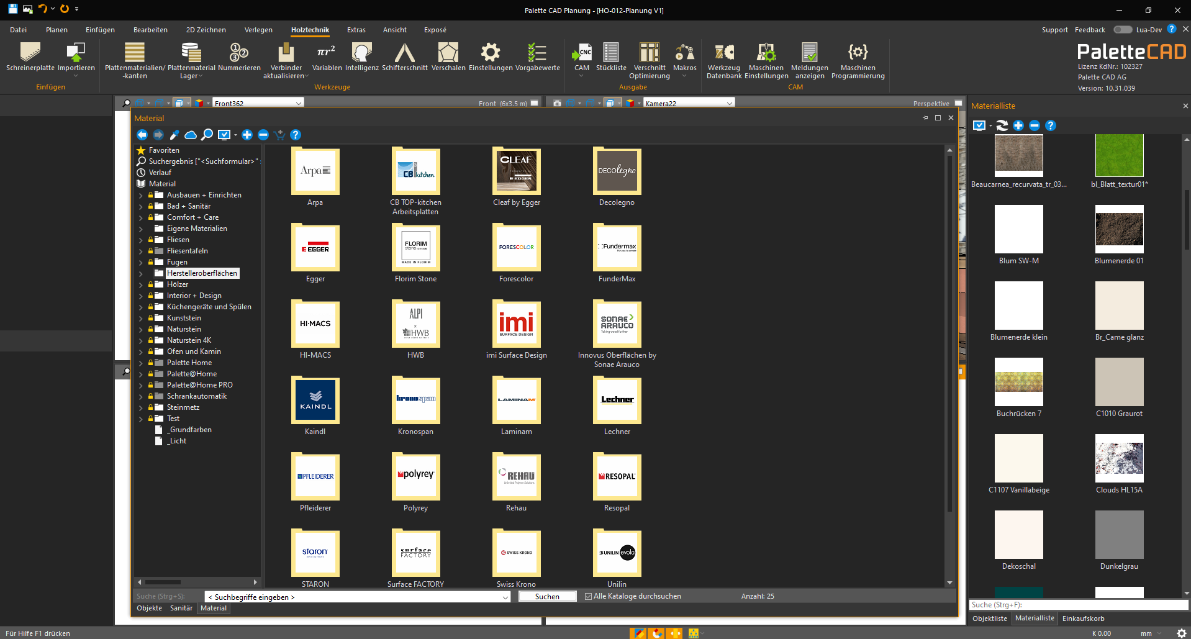This screenshot has width=1191, height=639.
Task: Open the Egger manufacturer folder
Action: (x=315, y=248)
